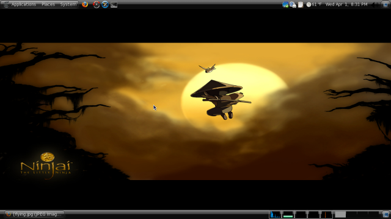Viewport: 391px width, 219px height.
Task: Open the Places menu
Action: 48,4
